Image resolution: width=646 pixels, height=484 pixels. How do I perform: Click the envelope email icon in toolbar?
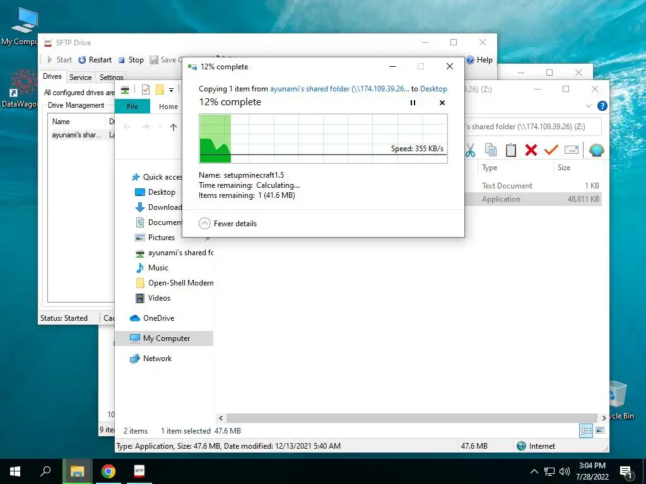pos(572,150)
